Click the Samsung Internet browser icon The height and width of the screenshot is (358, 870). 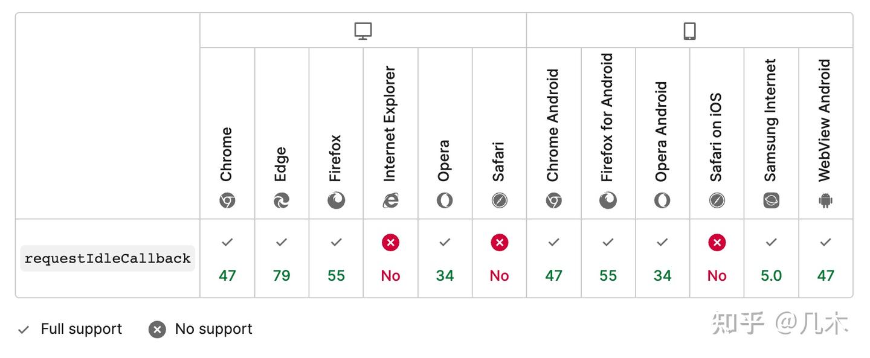[771, 200]
